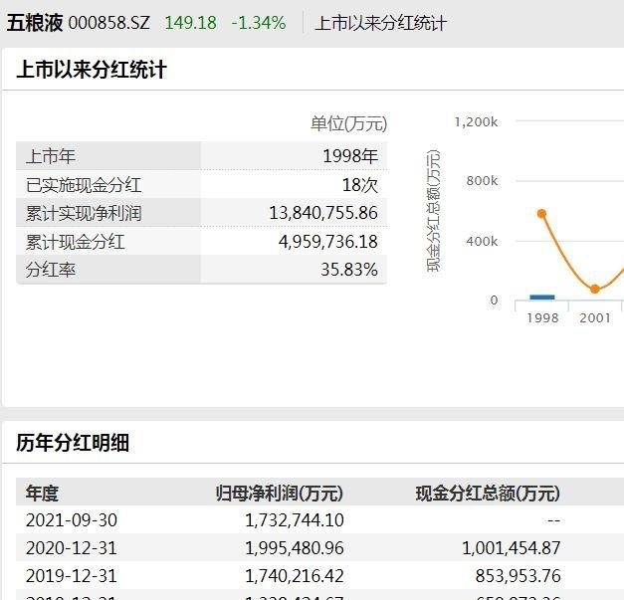Screen dimensions: 624x600
Task: Click the 上市以来分红统计 section title
Action: [92, 70]
